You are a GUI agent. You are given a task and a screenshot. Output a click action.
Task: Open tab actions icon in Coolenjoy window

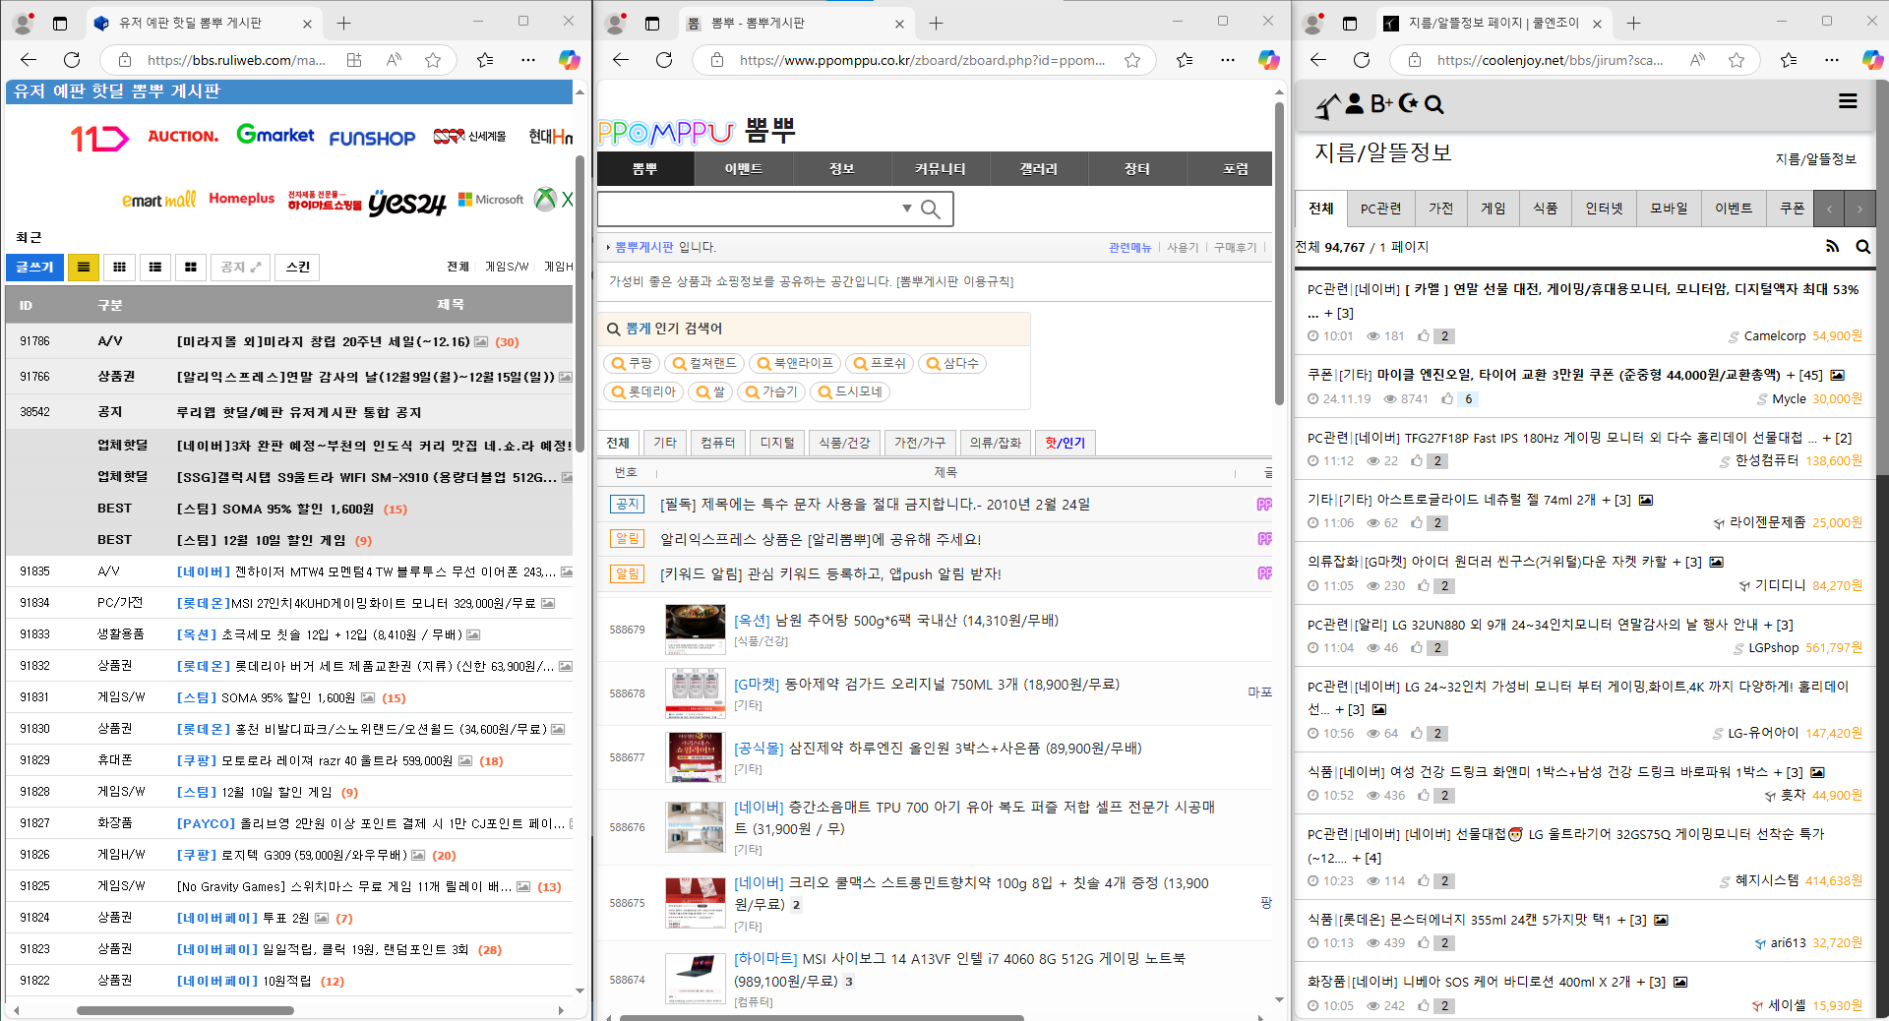tap(1349, 23)
